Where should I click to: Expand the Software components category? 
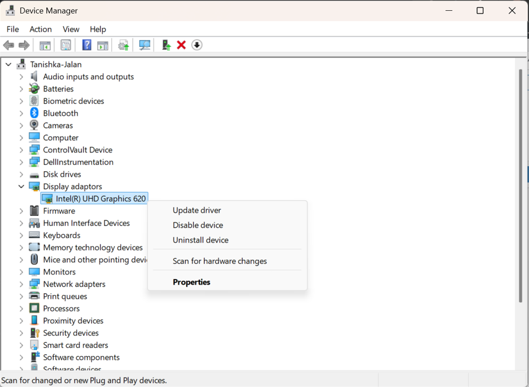pyautogui.click(x=21, y=357)
